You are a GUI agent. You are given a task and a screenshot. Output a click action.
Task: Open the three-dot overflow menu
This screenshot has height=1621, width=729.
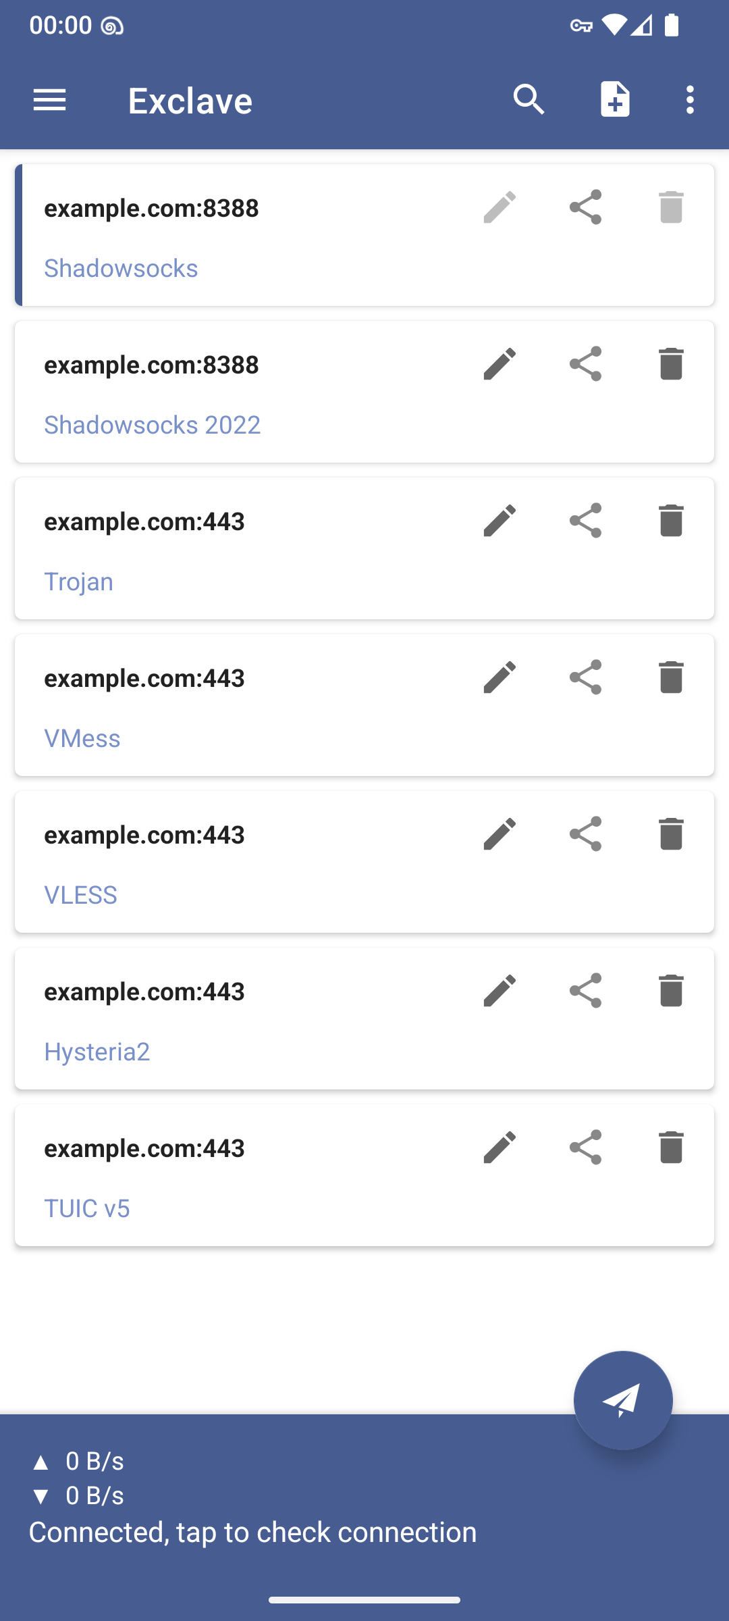(x=689, y=100)
